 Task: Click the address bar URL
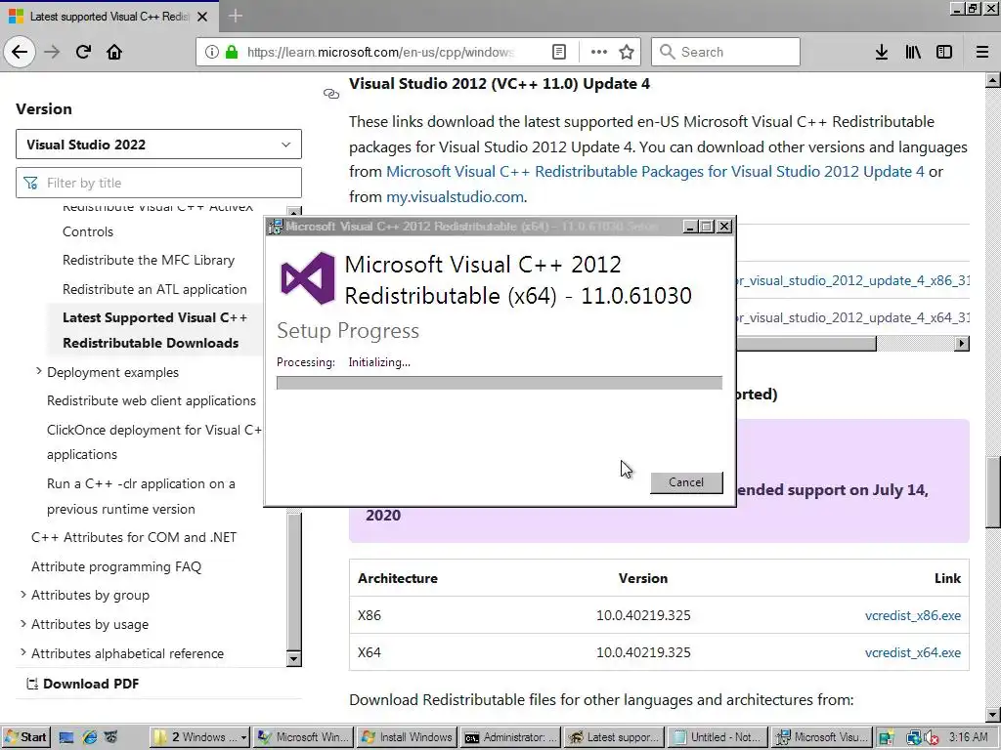coord(380,52)
